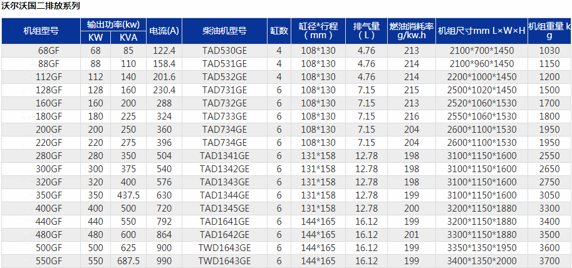This screenshot has height=268, width=572.
Task: Select the 机组型号 column header
Action: (41, 31)
